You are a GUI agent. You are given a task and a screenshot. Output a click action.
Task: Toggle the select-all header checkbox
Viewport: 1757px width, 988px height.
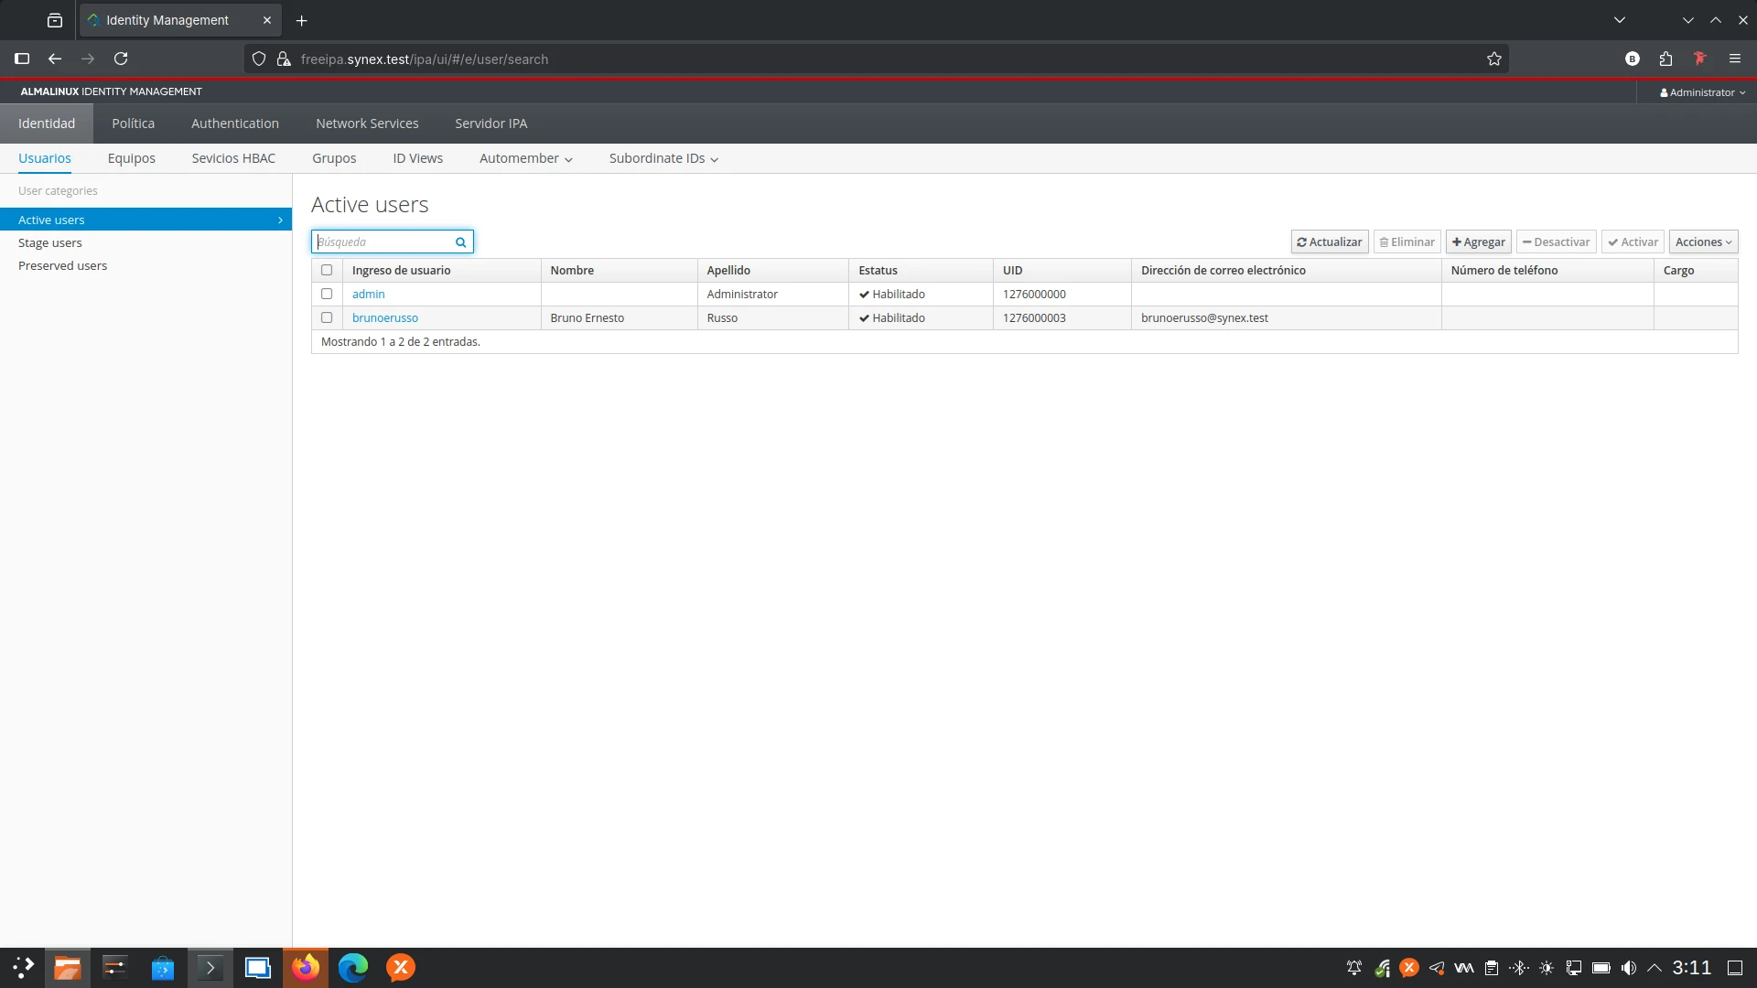pos(327,270)
